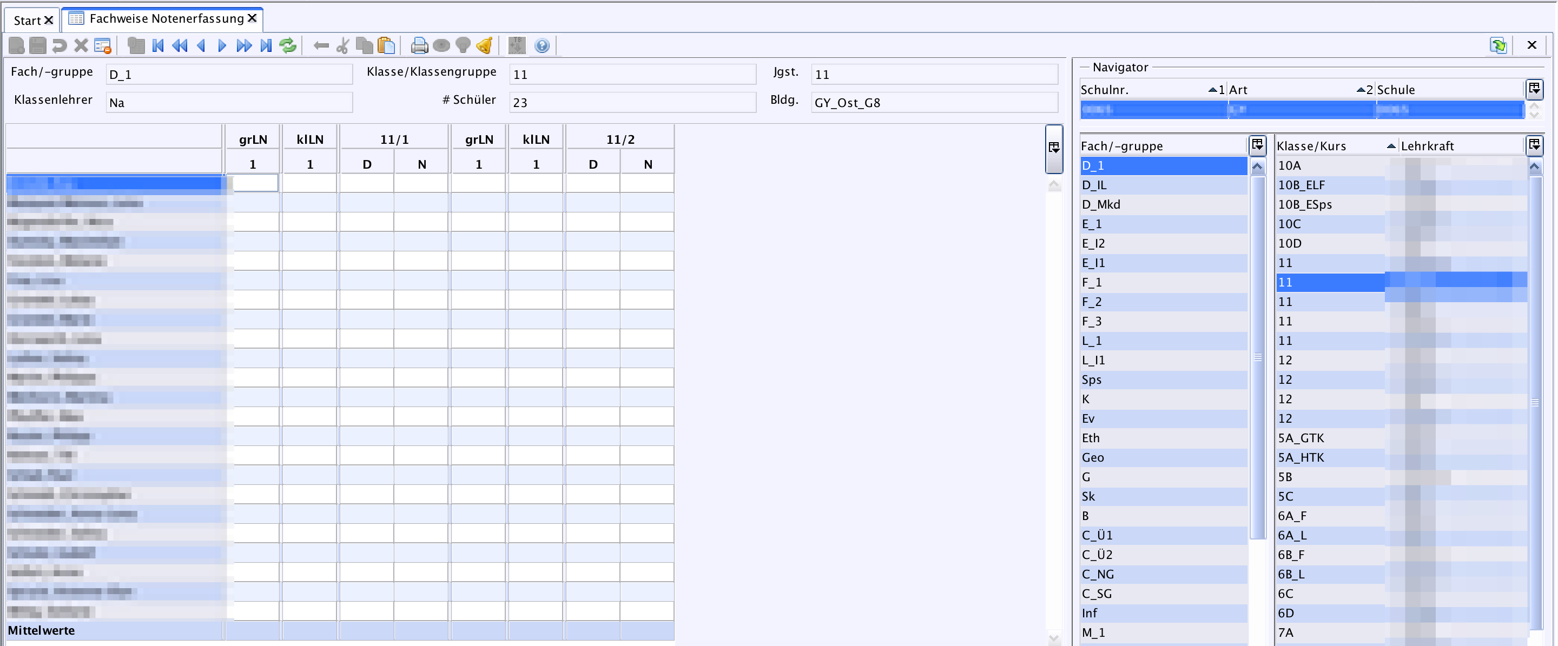The height and width of the screenshot is (646, 1558).
Task: Click the grey lightbulb icon
Action: pos(463,45)
